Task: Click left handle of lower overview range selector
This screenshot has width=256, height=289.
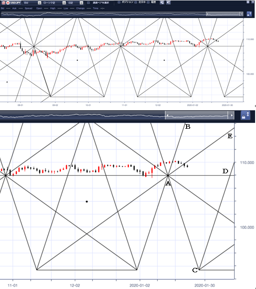Action: pos(167,115)
